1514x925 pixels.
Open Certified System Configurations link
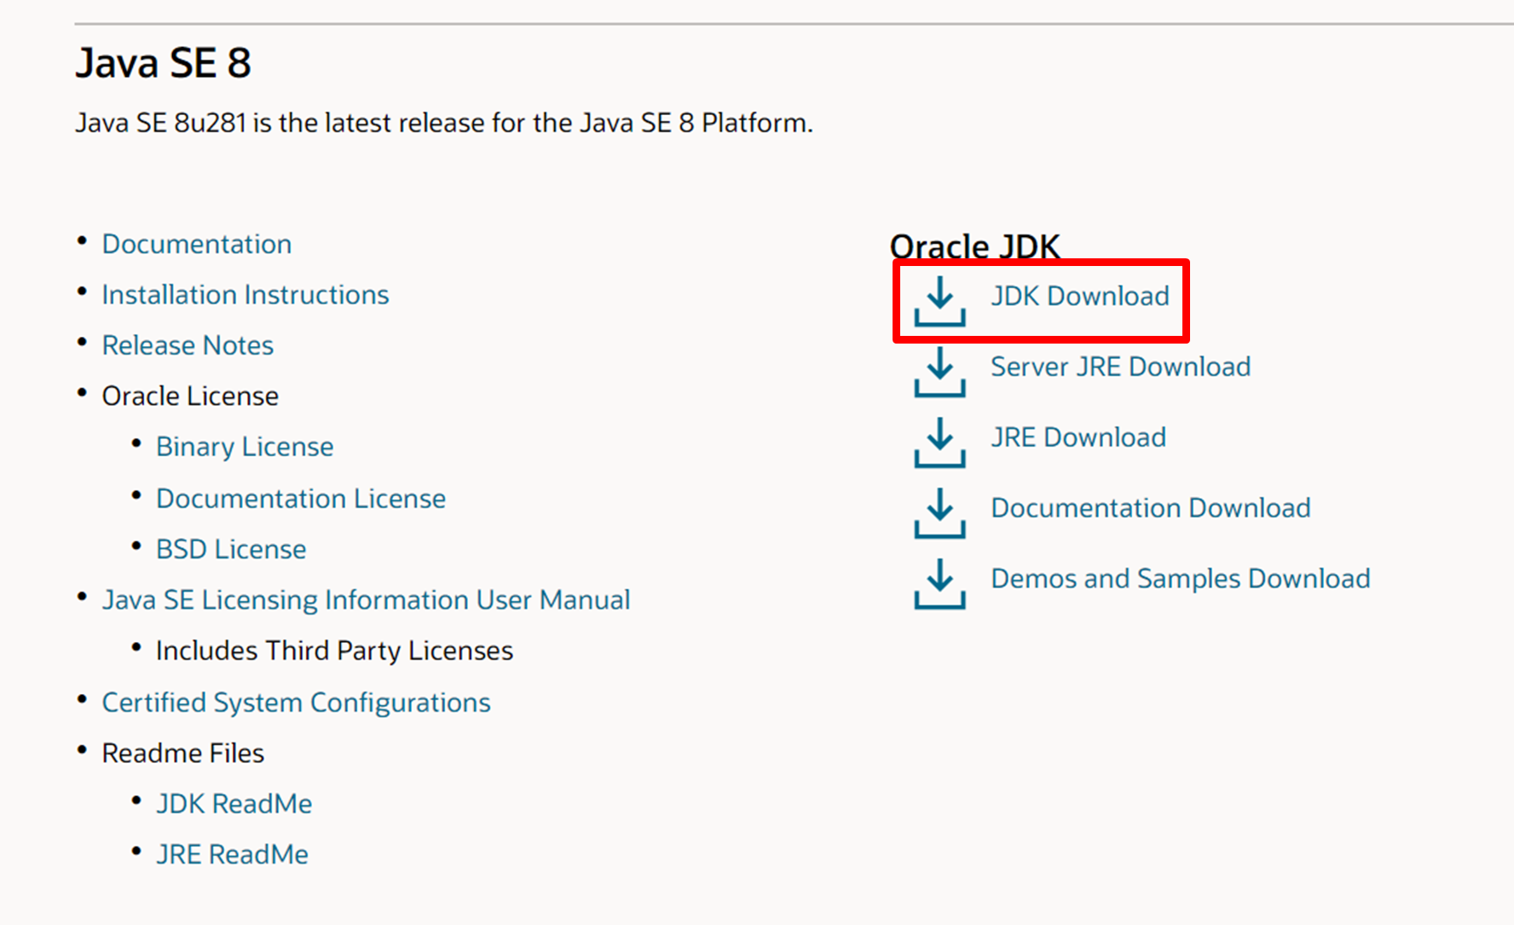(297, 702)
